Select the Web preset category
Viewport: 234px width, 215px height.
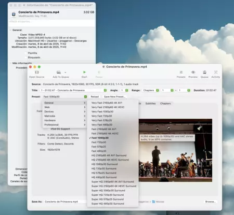[64, 107]
